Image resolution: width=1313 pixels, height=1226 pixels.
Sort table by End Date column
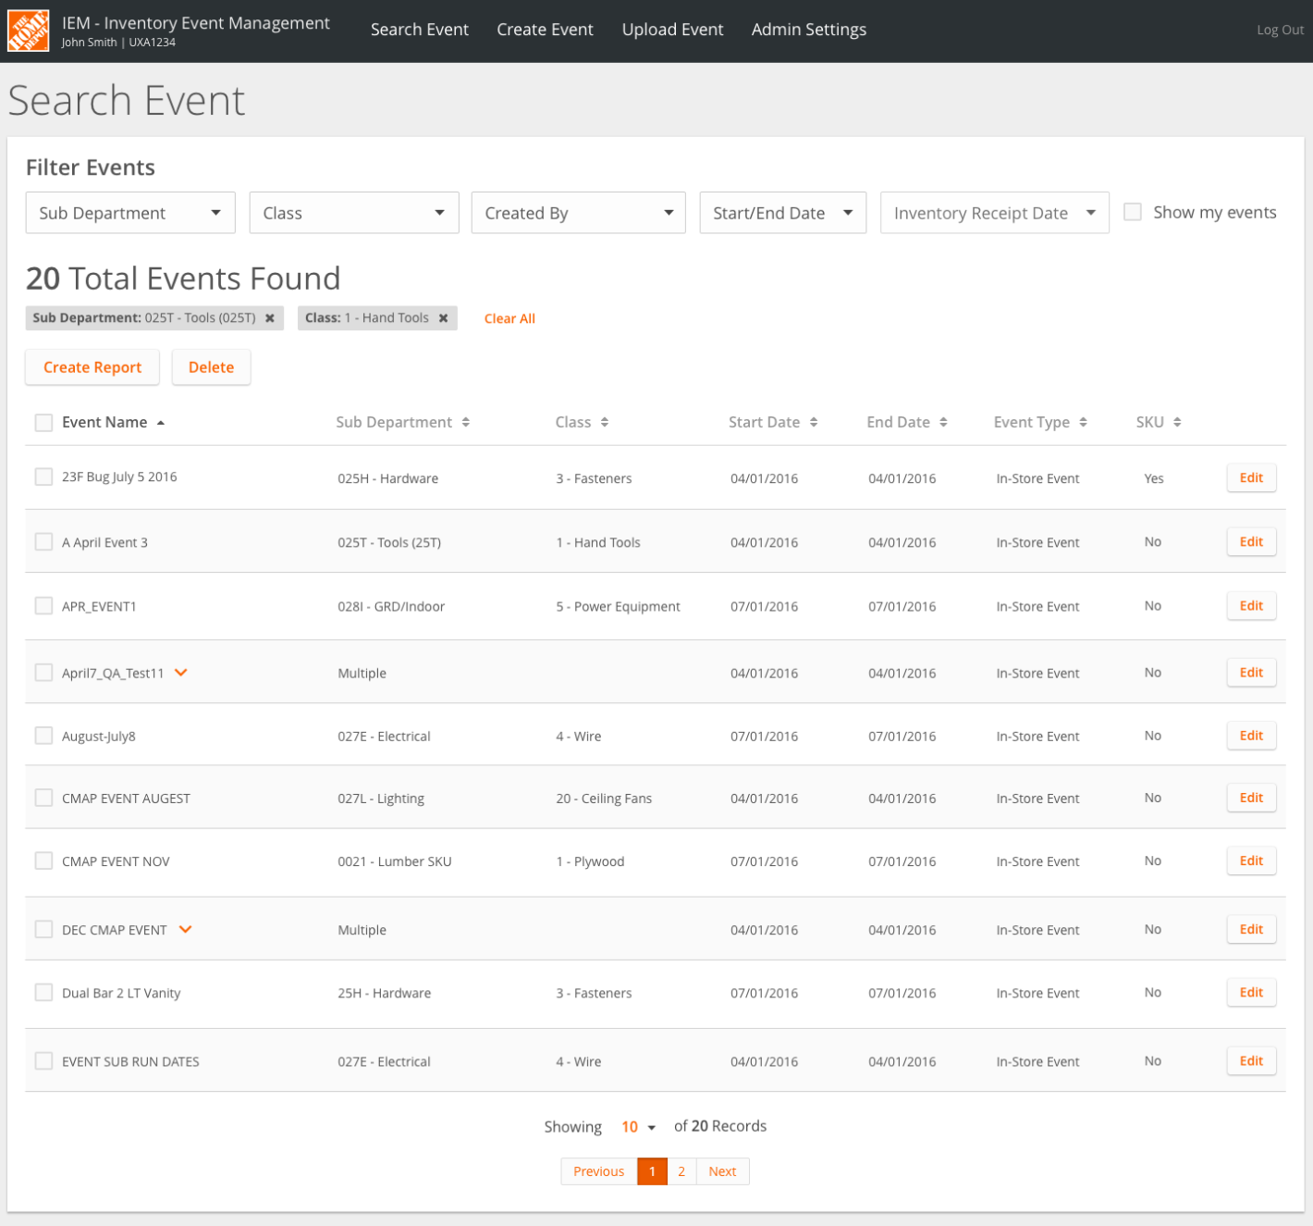[943, 423]
